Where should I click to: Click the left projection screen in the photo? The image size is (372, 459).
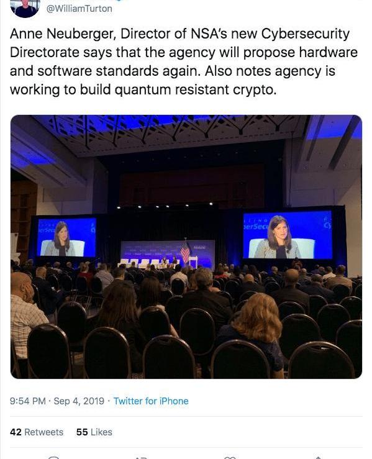[x=66, y=237]
